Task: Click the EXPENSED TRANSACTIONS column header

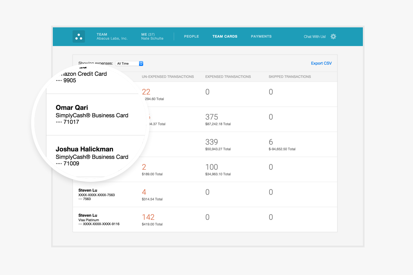Action: point(228,77)
